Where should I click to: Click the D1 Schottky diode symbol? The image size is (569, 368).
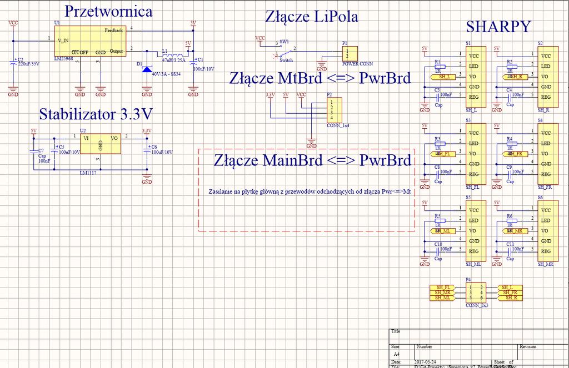click(x=147, y=69)
